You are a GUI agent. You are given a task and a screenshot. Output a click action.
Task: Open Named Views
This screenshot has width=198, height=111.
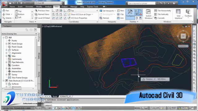[42, 14]
